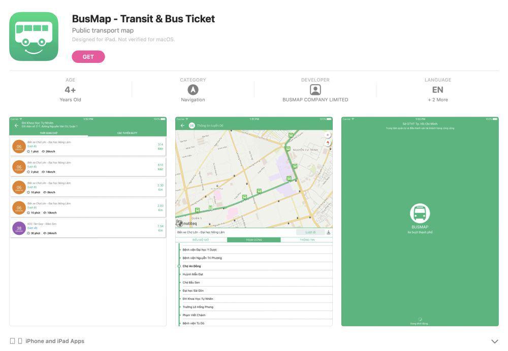The image size is (508, 351).
Task: Click the compass button on the map
Action: (x=328, y=143)
